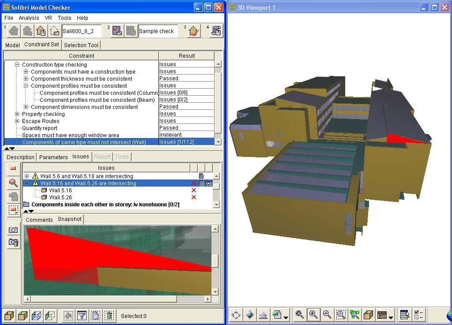Click the trash delete selection icon
Viewport: 452px width, 325px height.
(x=109, y=316)
